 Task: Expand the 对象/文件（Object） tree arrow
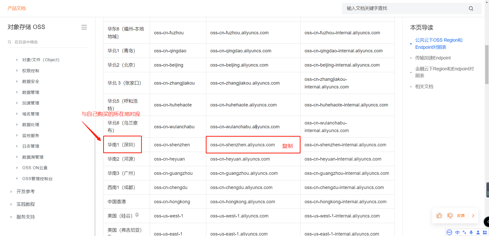click(17, 60)
